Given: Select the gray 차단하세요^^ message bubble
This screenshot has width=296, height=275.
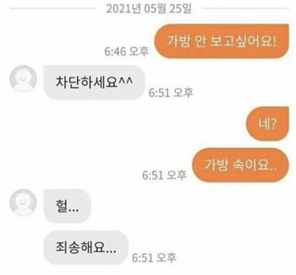Looking at the screenshot, I should coord(94,83).
